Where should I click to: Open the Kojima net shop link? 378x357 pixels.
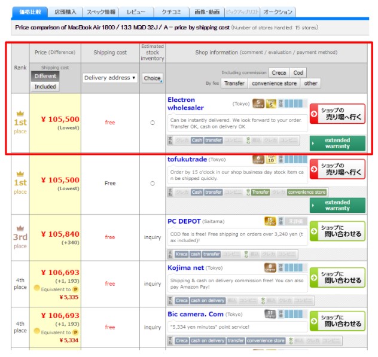(186, 267)
